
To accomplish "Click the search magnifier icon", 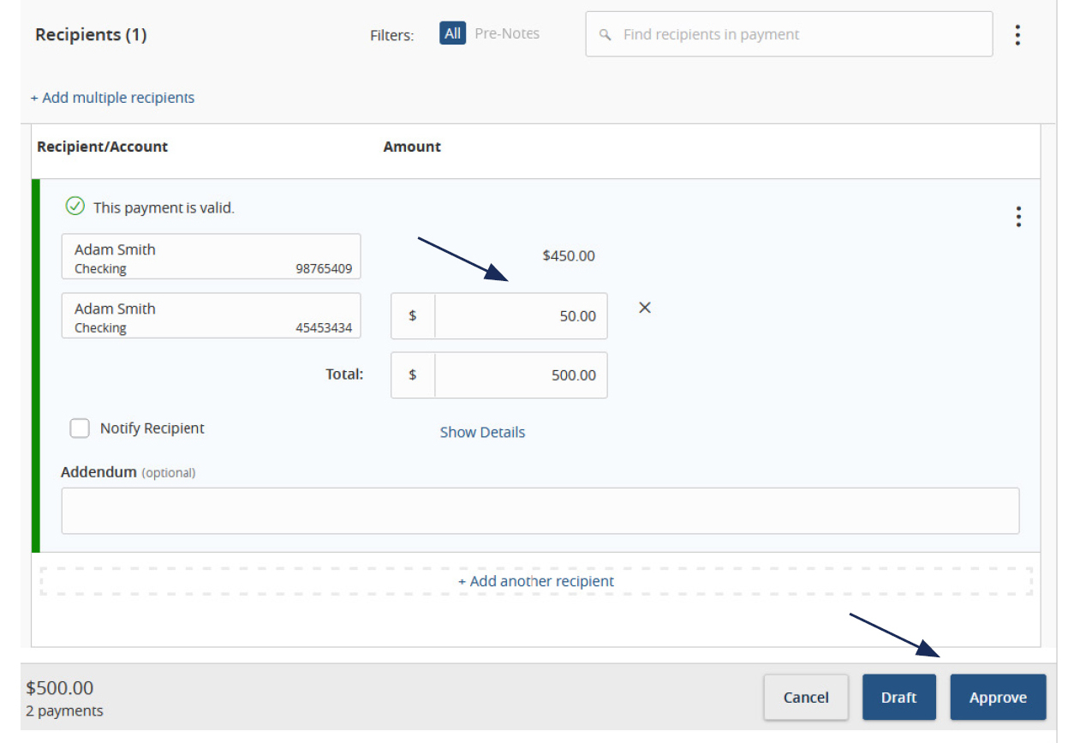I will 605,34.
